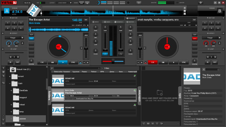226x127 pixels.
Task: Decrease browser font size with the small A icon
Action: coord(3,120)
